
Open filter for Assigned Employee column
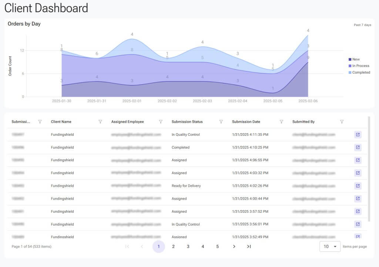161,122
